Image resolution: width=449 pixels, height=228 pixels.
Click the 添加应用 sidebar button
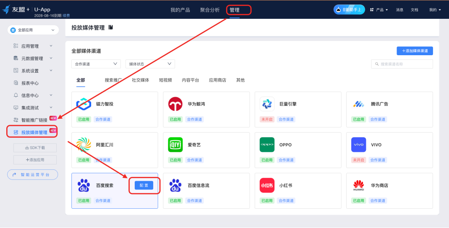click(x=35, y=160)
